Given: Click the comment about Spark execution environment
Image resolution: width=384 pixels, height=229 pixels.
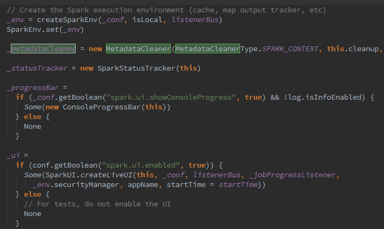Looking at the screenshot, I should pos(167,10).
